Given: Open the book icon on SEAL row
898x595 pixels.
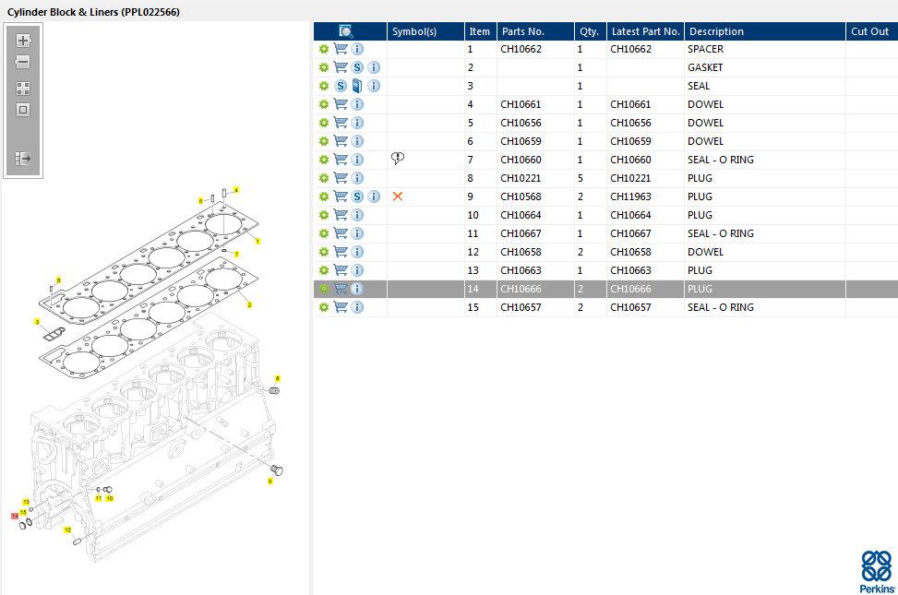Looking at the screenshot, I should pyautogui.click(x=356, y=86).
